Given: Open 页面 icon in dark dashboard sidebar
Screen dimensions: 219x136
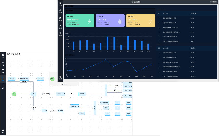Looking at the screenshot, I should click(60, 3).
